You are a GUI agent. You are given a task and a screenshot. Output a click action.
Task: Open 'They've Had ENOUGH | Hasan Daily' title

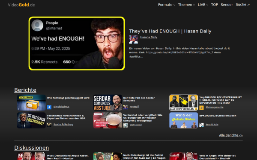[x=170, y=31]
